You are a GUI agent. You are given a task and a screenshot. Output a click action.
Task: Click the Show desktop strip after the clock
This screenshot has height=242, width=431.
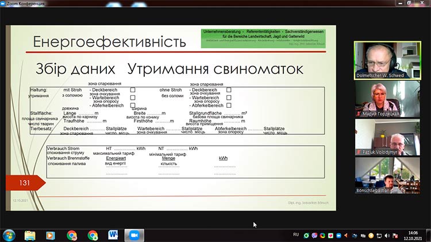[x=429, y=236]
